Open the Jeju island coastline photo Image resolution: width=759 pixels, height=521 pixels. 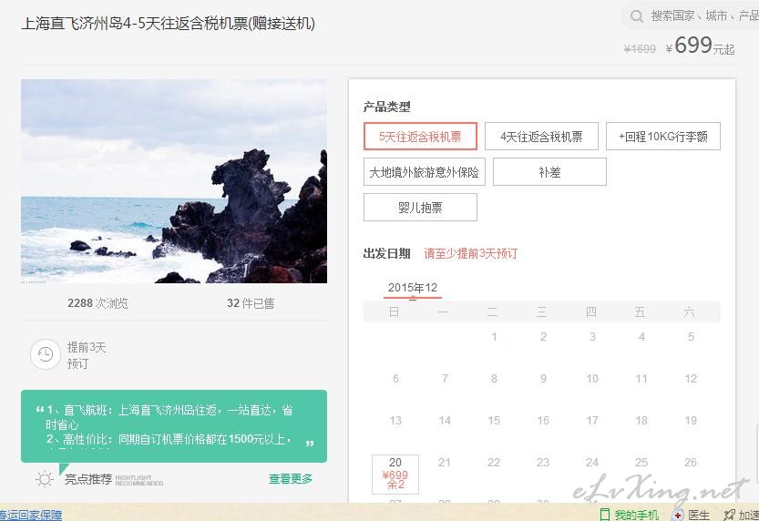(174, 181)
